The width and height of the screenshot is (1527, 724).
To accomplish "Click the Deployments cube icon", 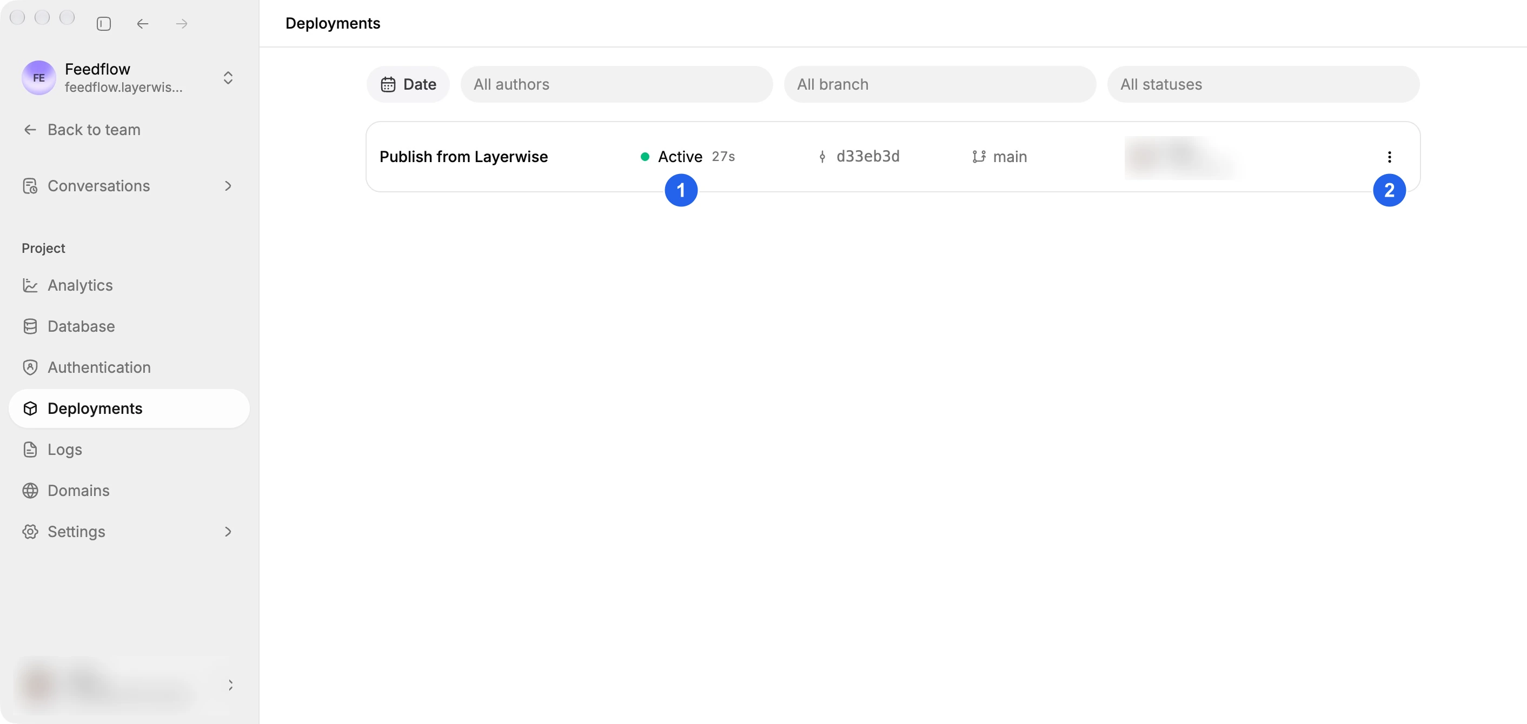I will [x=30, y=409].
